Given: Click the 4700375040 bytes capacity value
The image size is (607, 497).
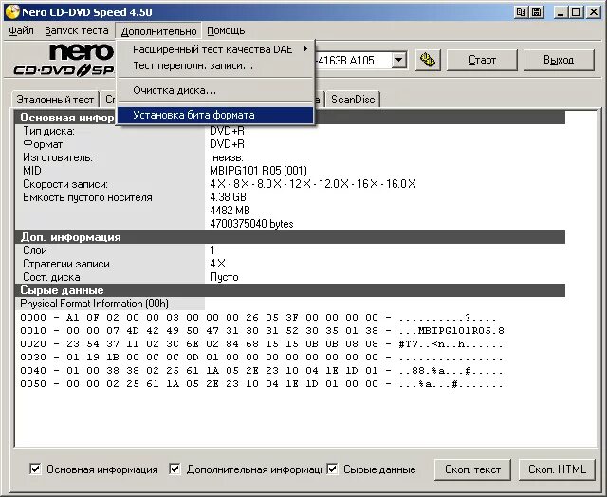Looking at the screenshot, I should pos(251,224).
